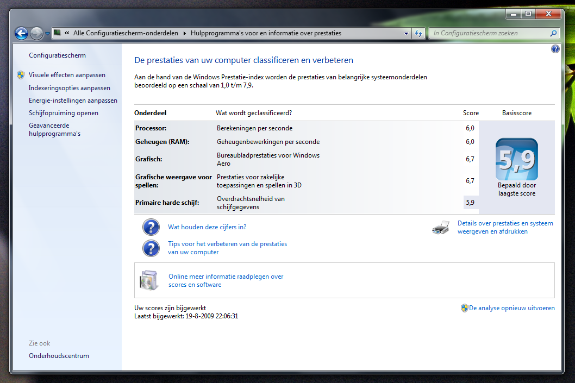Click the printer icon
The width and height of the screenshot is (575, 383).
(441, 227)
